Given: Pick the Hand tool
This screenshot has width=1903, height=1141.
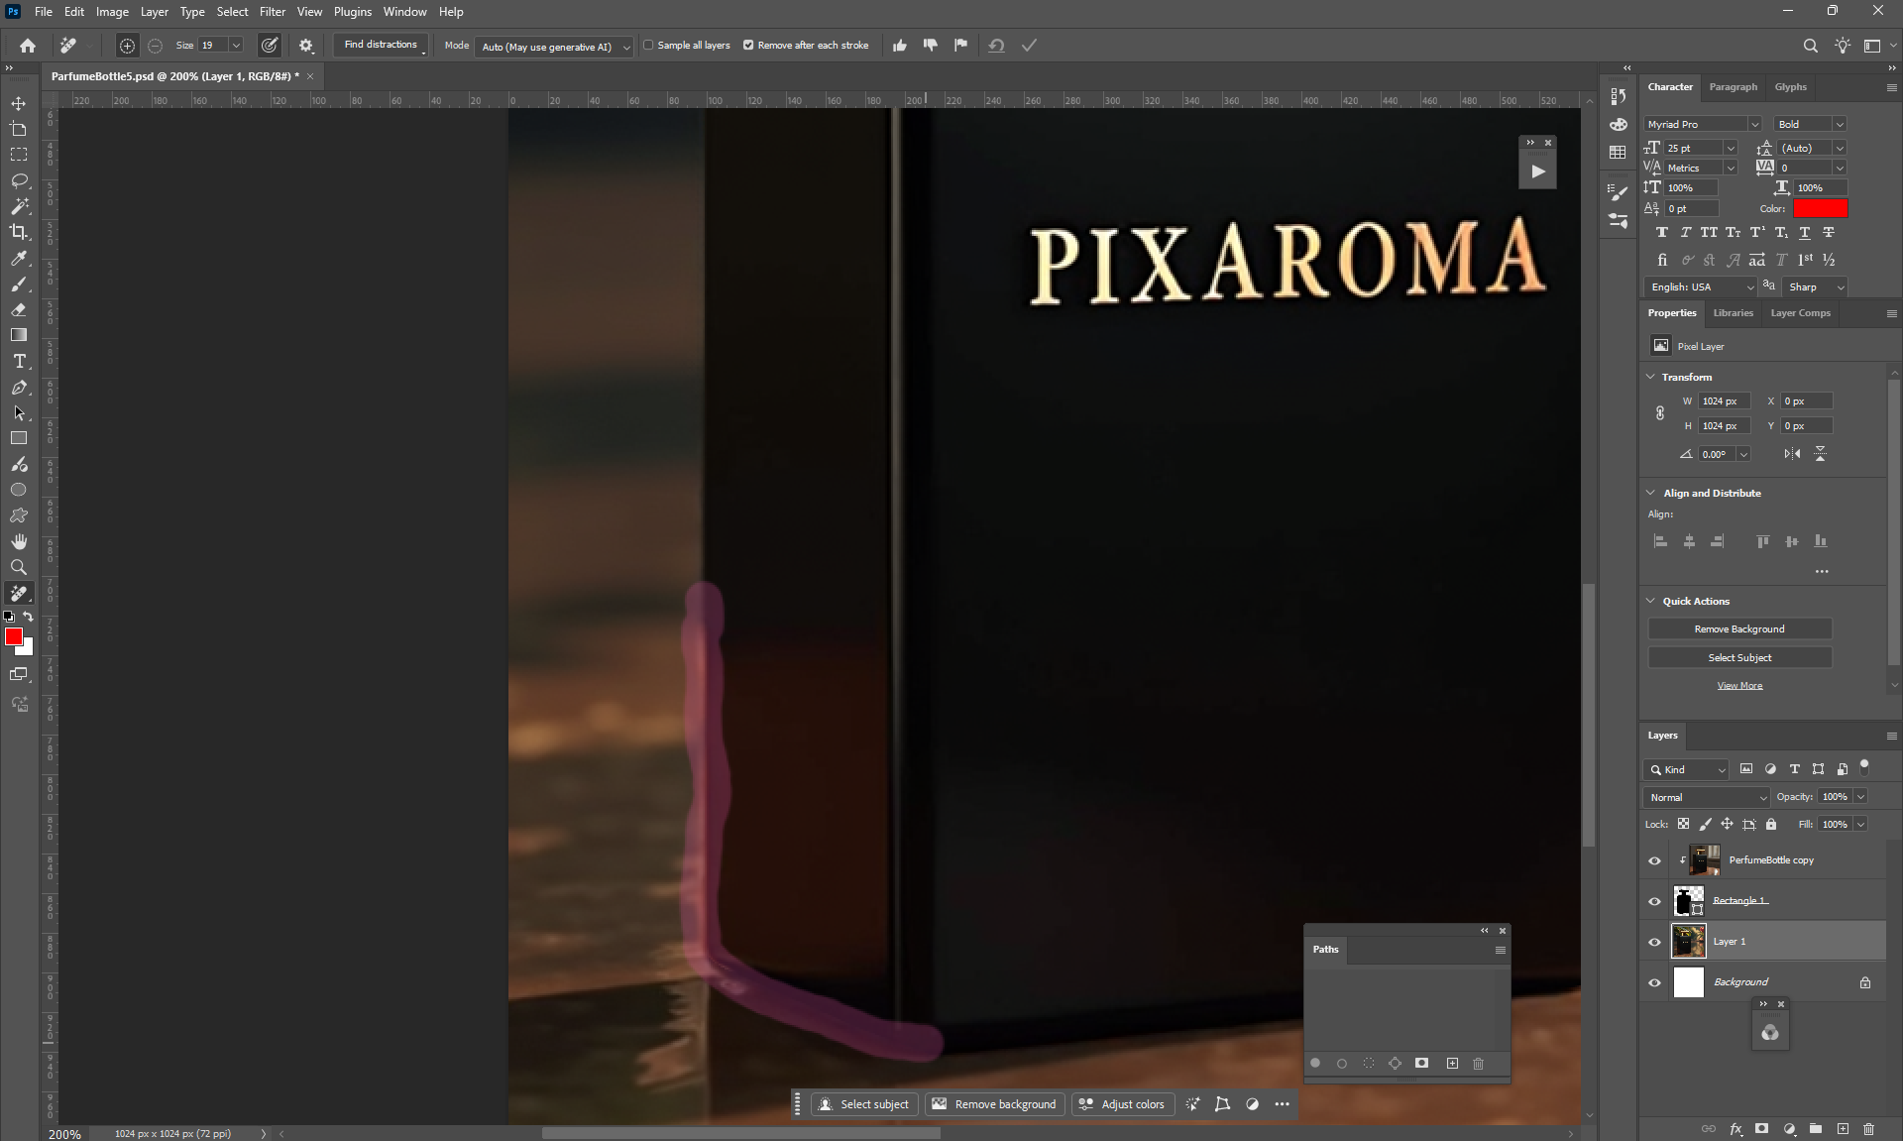Looking at the screenshot, I should (19, 541).
